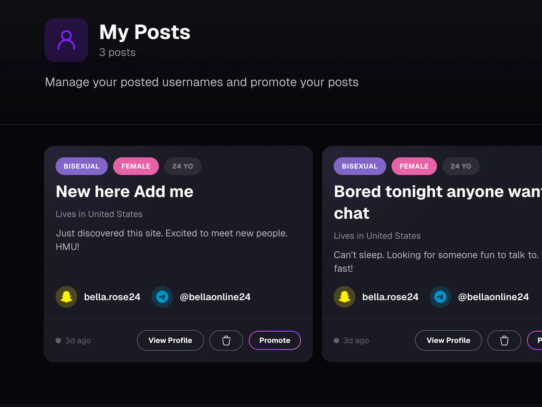542x407 pixels.
Task: Click View Profile on the "Bored tonight" post
Action: click(x=448, y=340)
